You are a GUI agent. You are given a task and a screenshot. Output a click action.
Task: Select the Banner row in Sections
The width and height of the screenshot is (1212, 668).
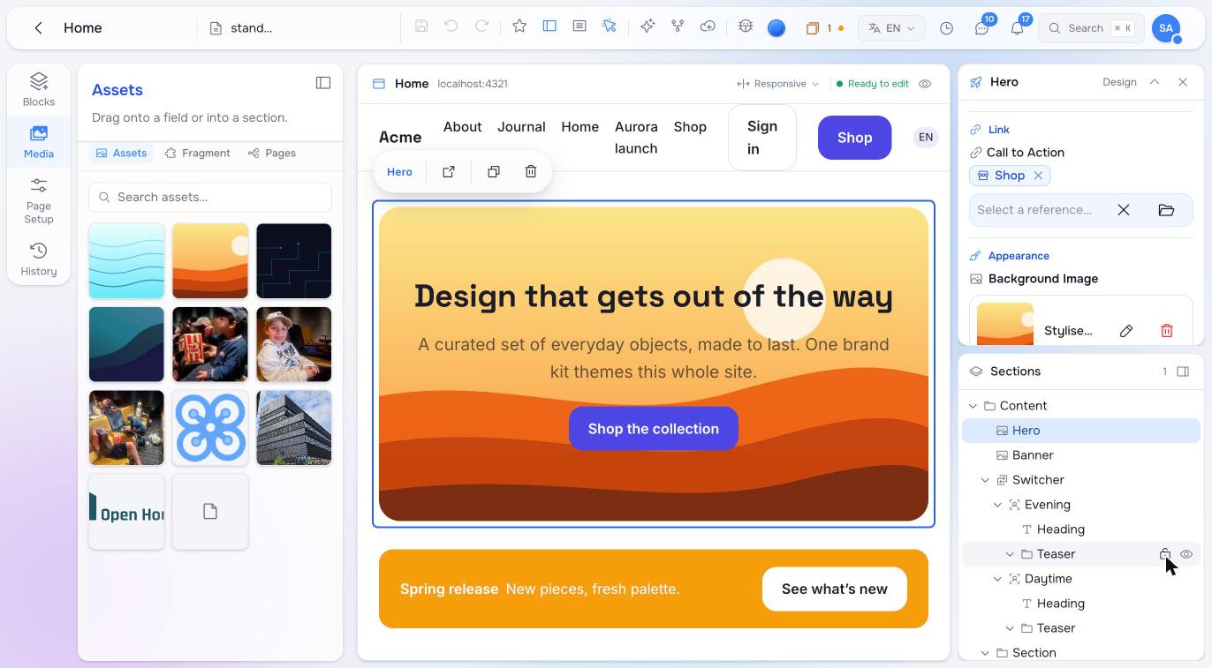pos(1081,455)
